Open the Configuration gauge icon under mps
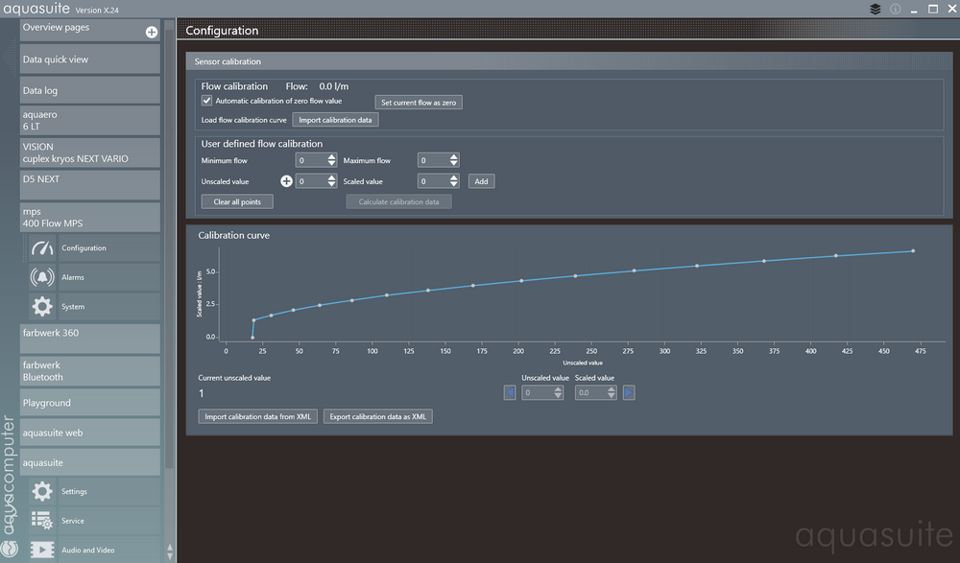The image size is (960, 563). pos(42,248)
